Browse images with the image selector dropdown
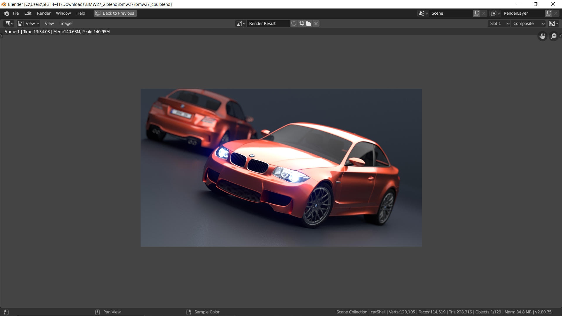Image resolution: width=562 pixels, height=316 pixels. coord(241,23)
